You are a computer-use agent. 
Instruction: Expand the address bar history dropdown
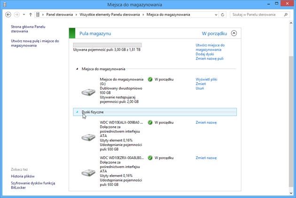(216, 15)
